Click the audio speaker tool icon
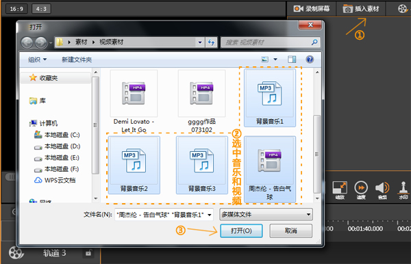 382,187
